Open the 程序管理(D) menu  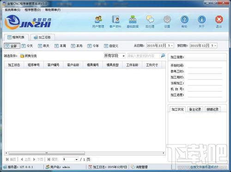point(33,10)
